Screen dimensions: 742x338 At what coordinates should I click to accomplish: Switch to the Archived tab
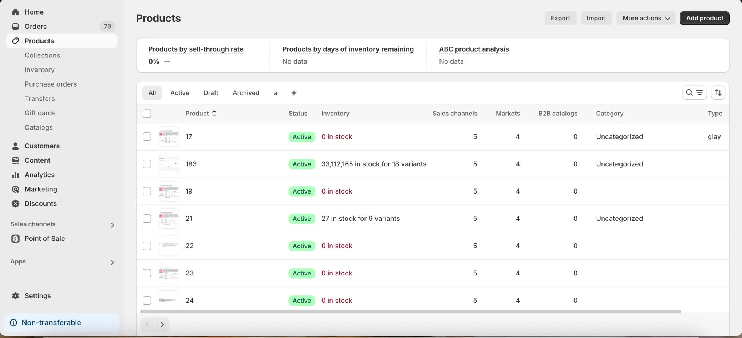(x=246, y=93)
